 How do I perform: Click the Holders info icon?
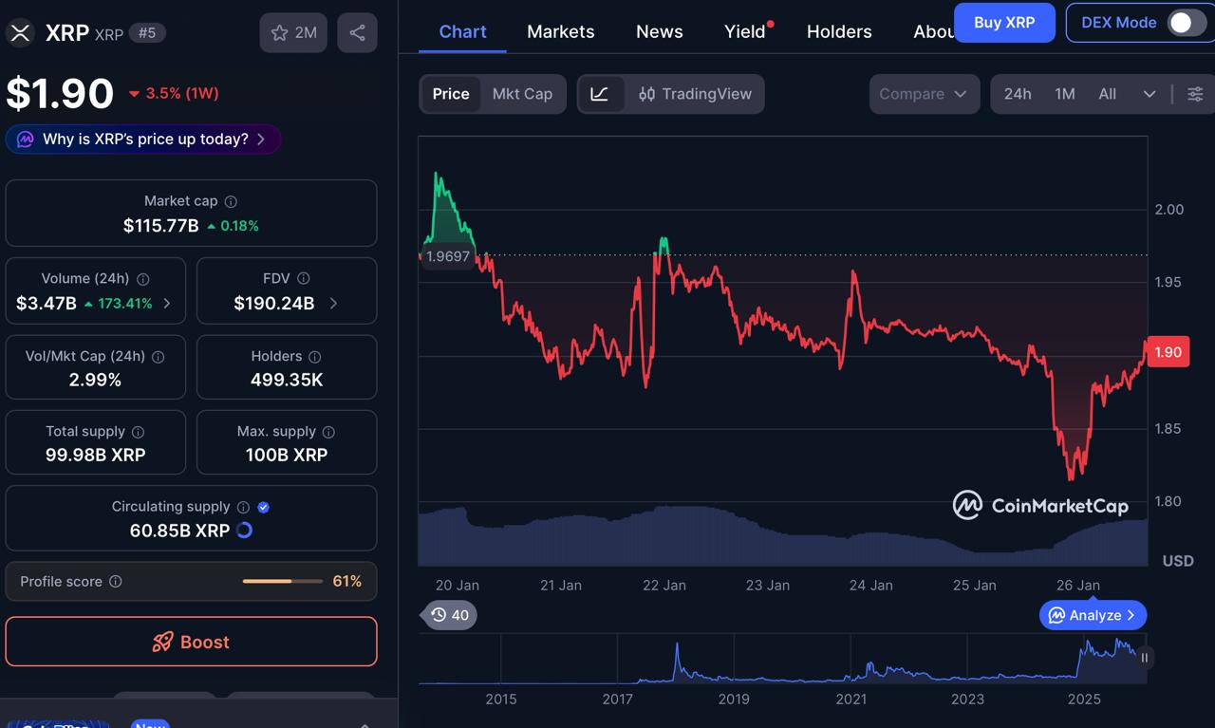tap(314, 357)
